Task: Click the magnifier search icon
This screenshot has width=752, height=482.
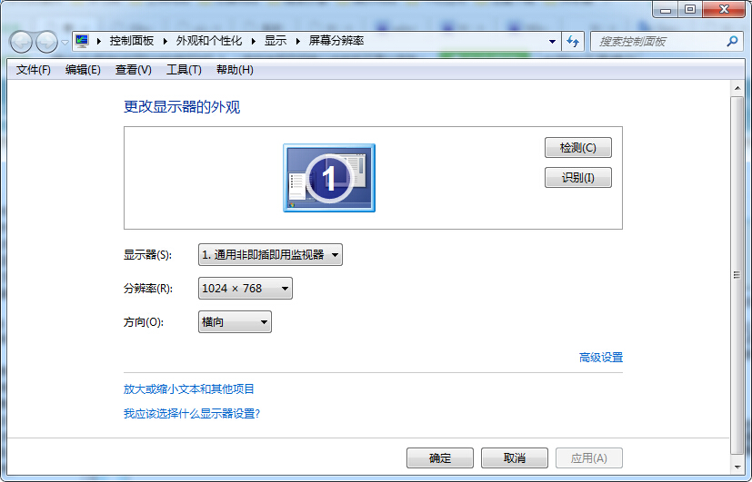Action: coord(732,42)
